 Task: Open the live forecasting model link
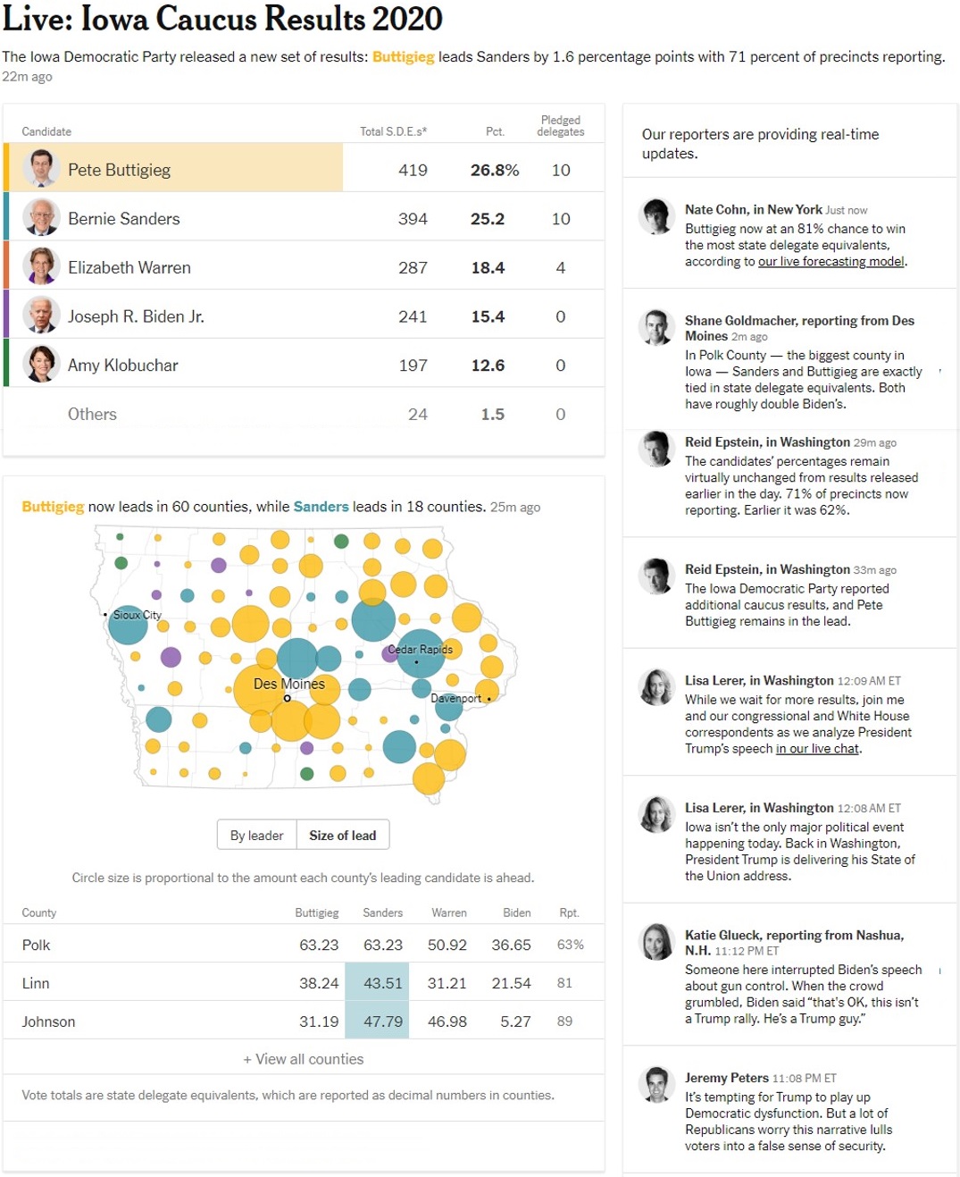tap(831, 262)
